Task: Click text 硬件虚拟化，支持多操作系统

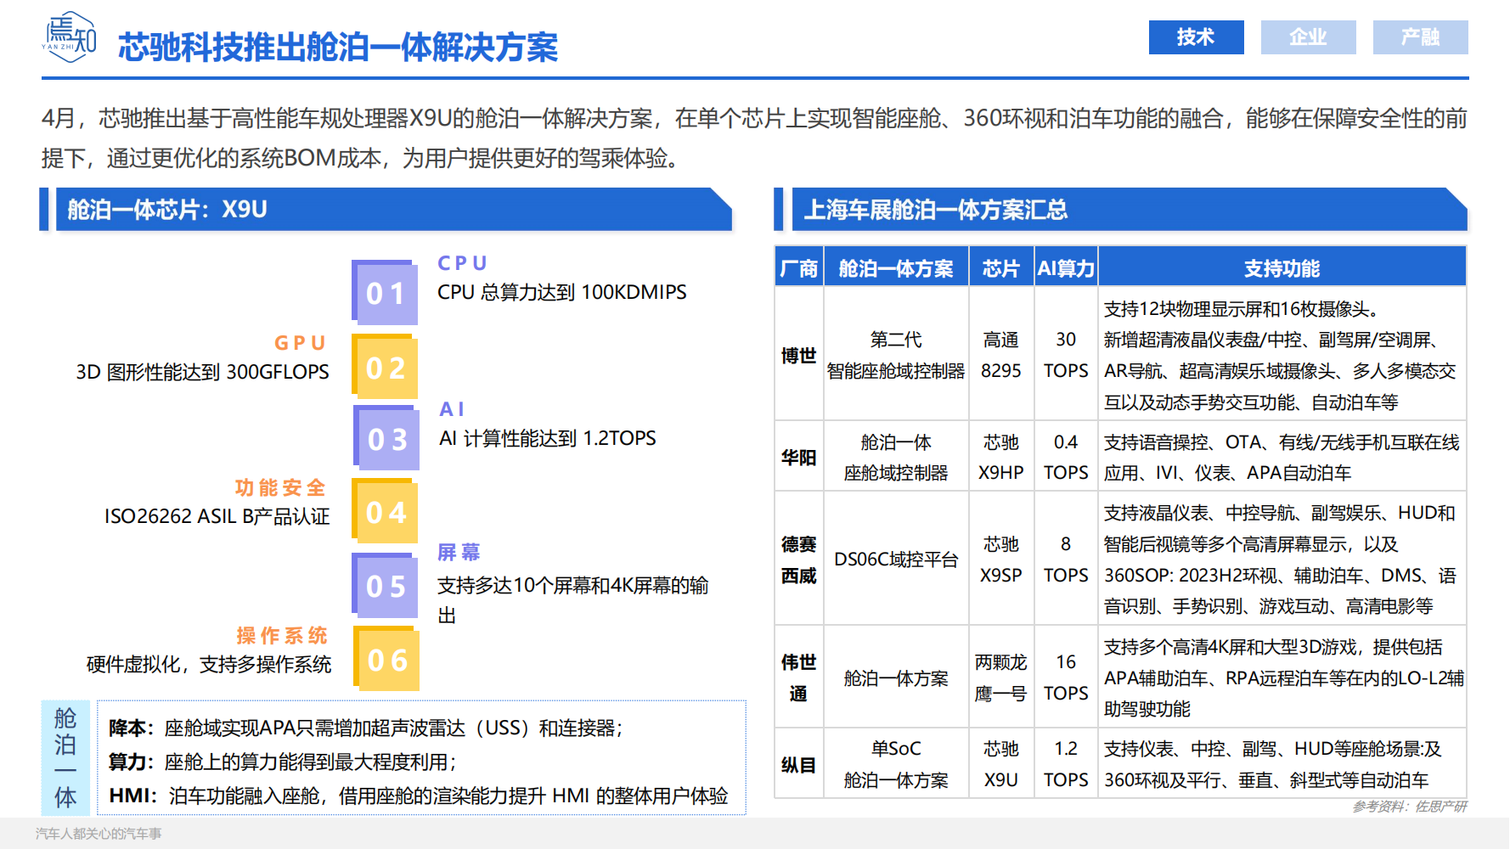Action: point(209,665)
